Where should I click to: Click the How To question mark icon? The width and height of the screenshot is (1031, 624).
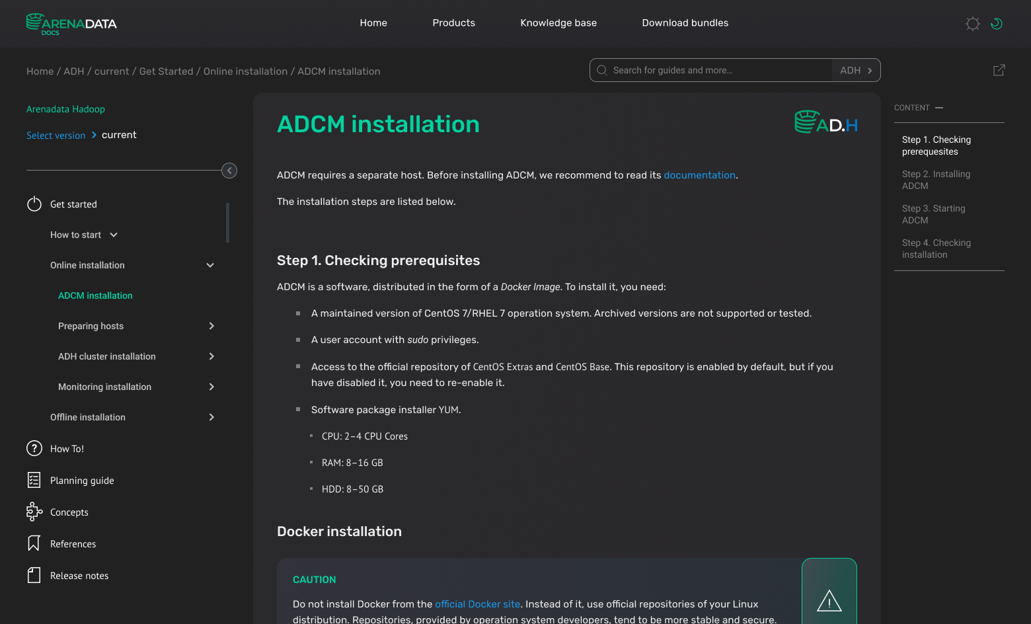click(34, 448)
